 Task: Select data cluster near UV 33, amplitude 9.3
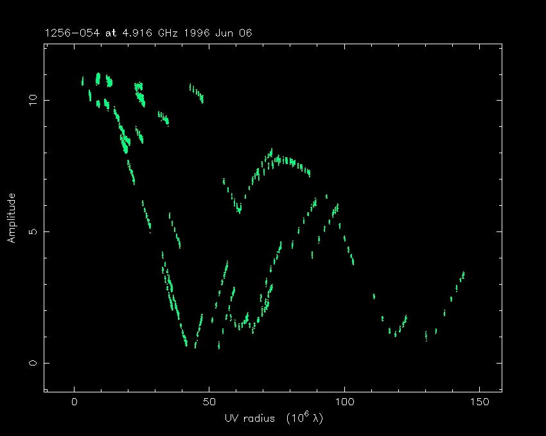(x=164, y=118)
